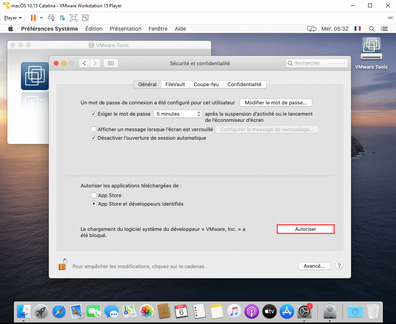This screenshot has width=396, height=324.
Task: Open the Trash in Dock
Action: 373,311
